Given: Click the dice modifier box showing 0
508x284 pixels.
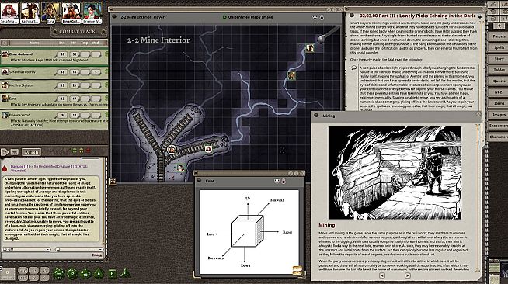Looking at the screenshot, I should pos(7,273).
